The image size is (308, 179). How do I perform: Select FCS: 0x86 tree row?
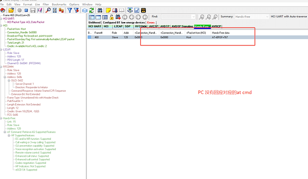(x=12, y=115)
